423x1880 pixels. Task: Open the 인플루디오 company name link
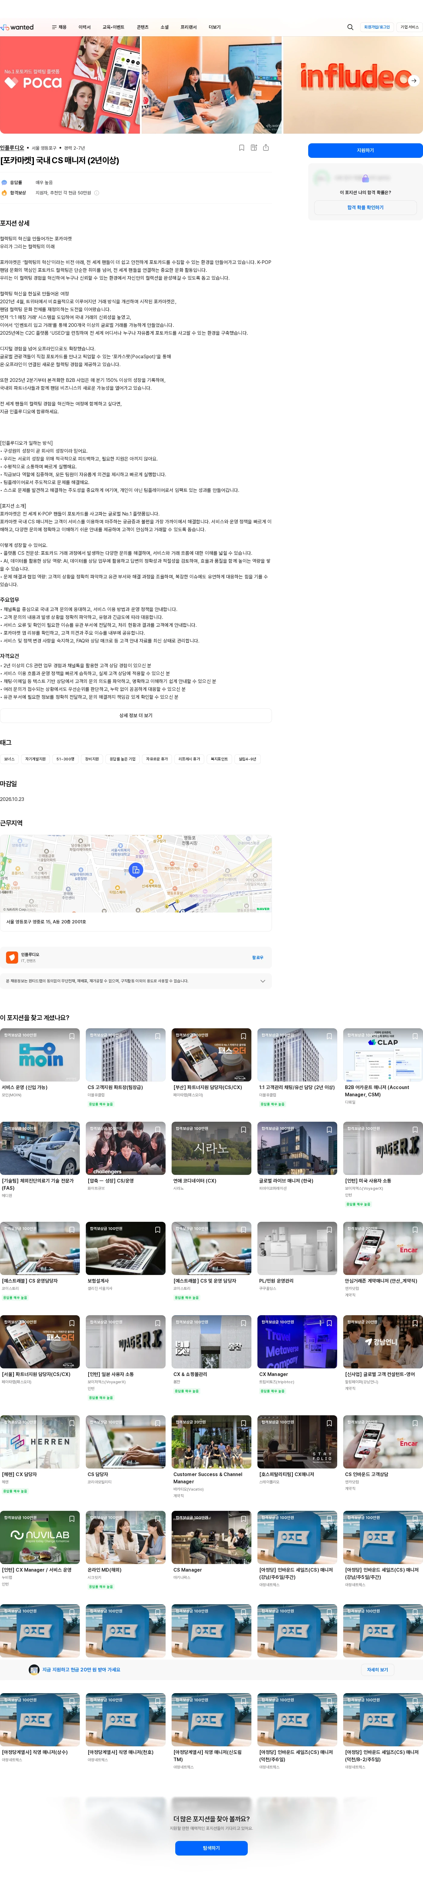click(12, 148)
